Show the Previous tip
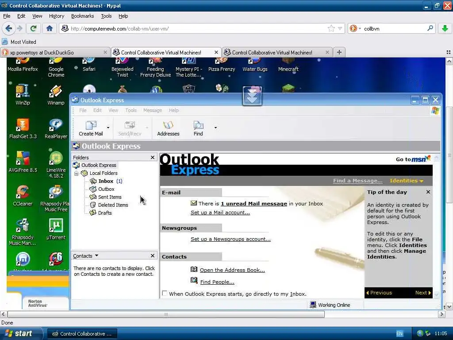Viewport: 453px width, 340px height. 379,293
